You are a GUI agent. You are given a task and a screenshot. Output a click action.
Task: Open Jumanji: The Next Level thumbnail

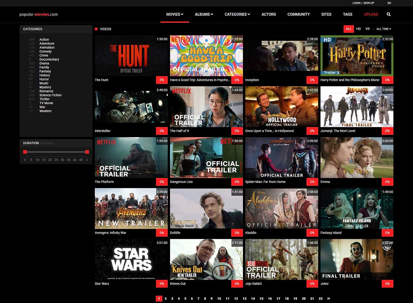coord(357,107)
